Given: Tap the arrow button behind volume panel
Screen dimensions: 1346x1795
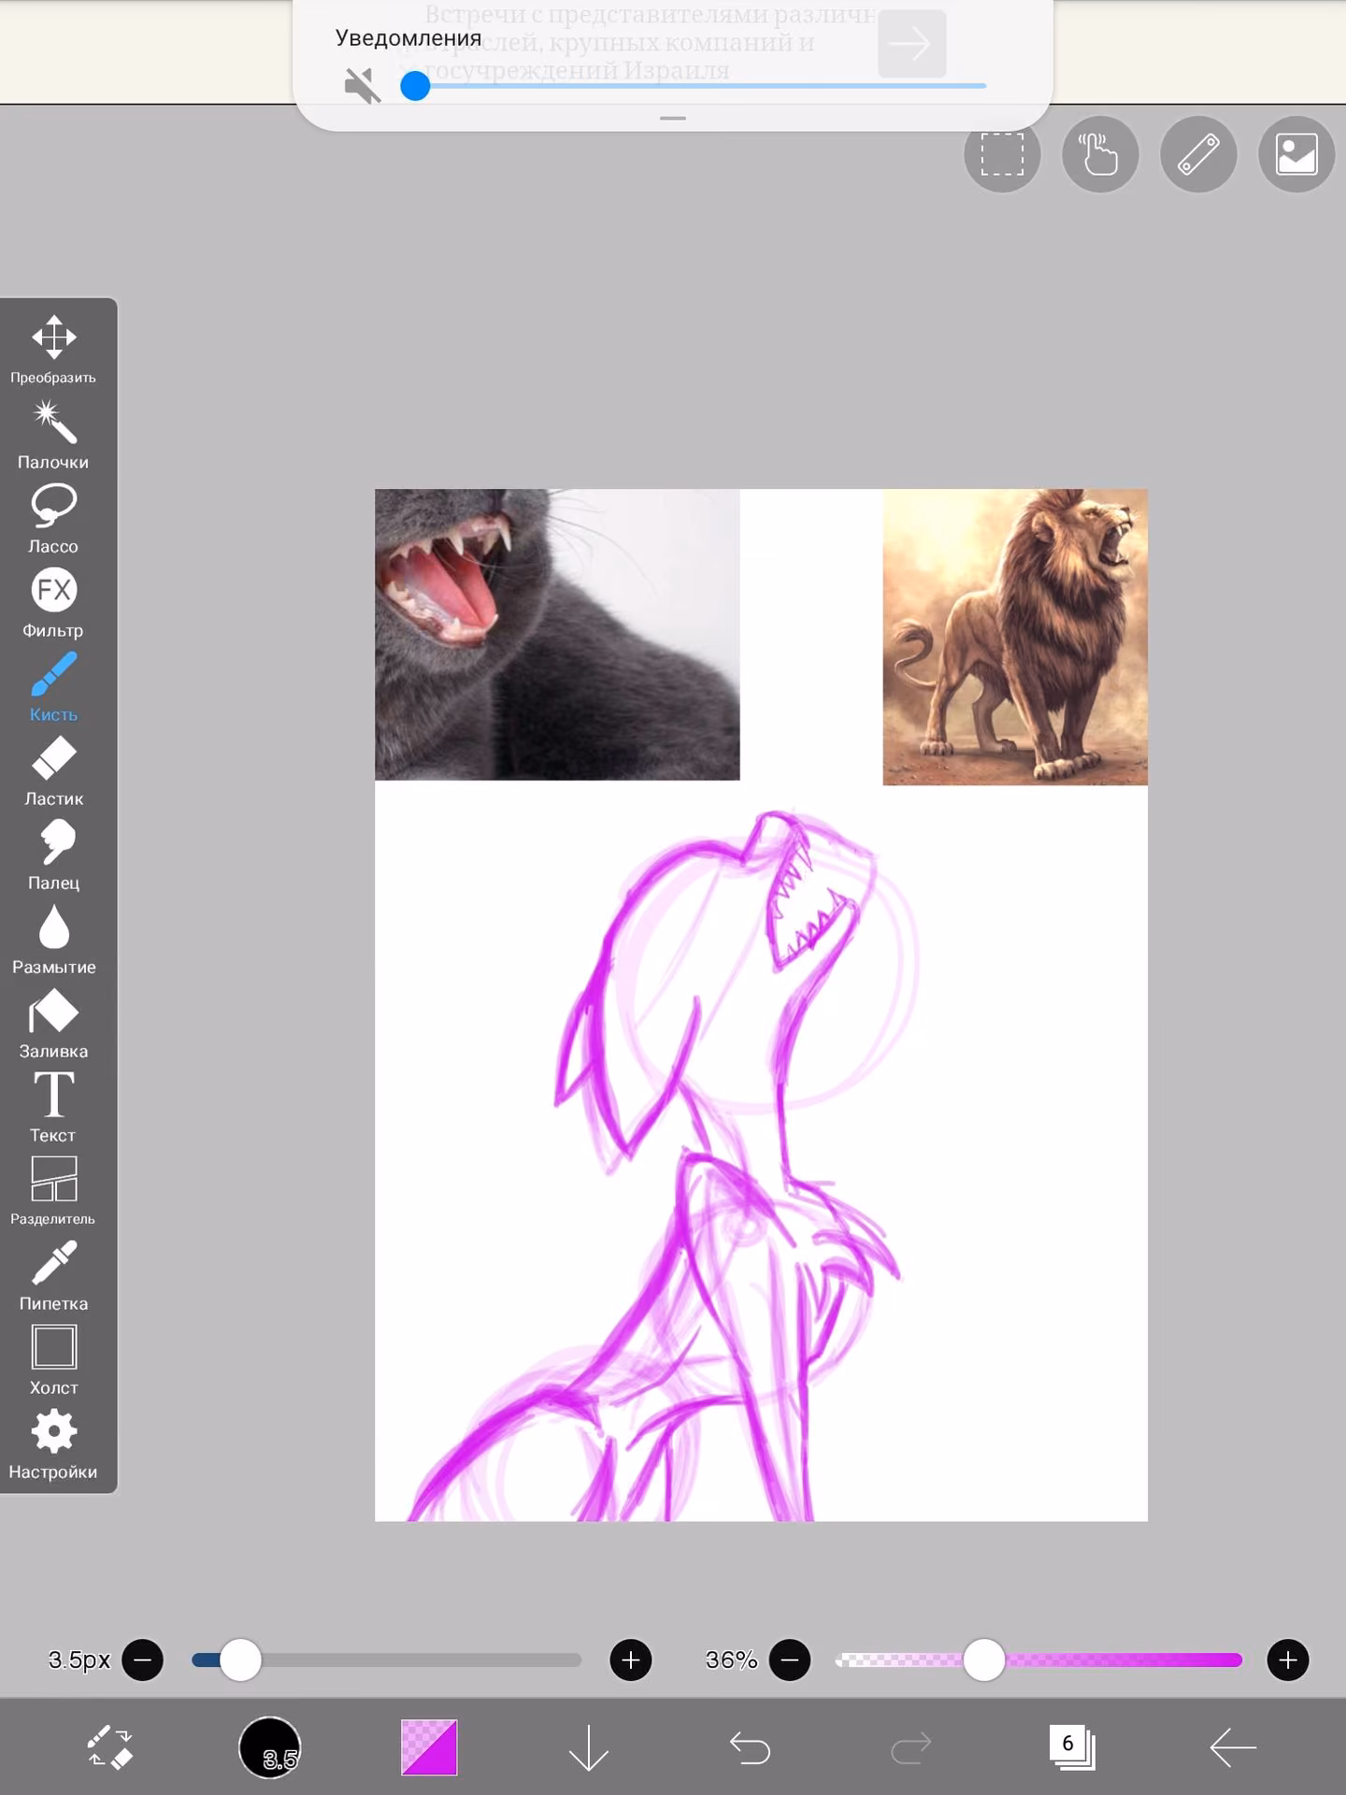Looking at the screenshot, I should [x=912, y=43].
